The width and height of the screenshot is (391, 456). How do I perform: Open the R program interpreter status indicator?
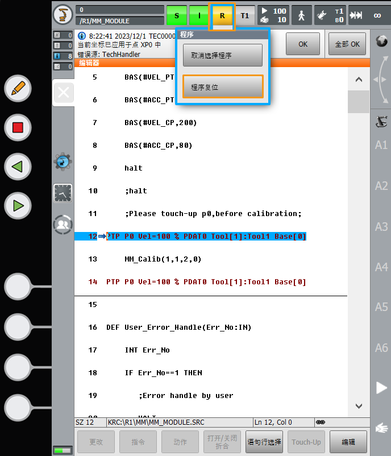(x=222, y=15)
